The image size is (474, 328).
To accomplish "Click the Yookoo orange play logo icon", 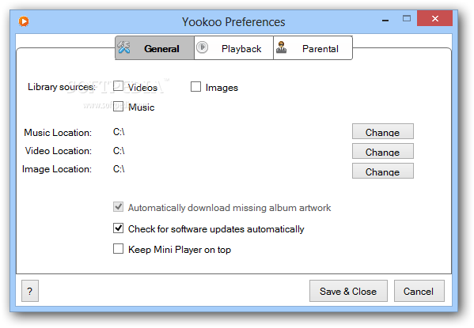I will pyautogui.click(x=24, y=21).
